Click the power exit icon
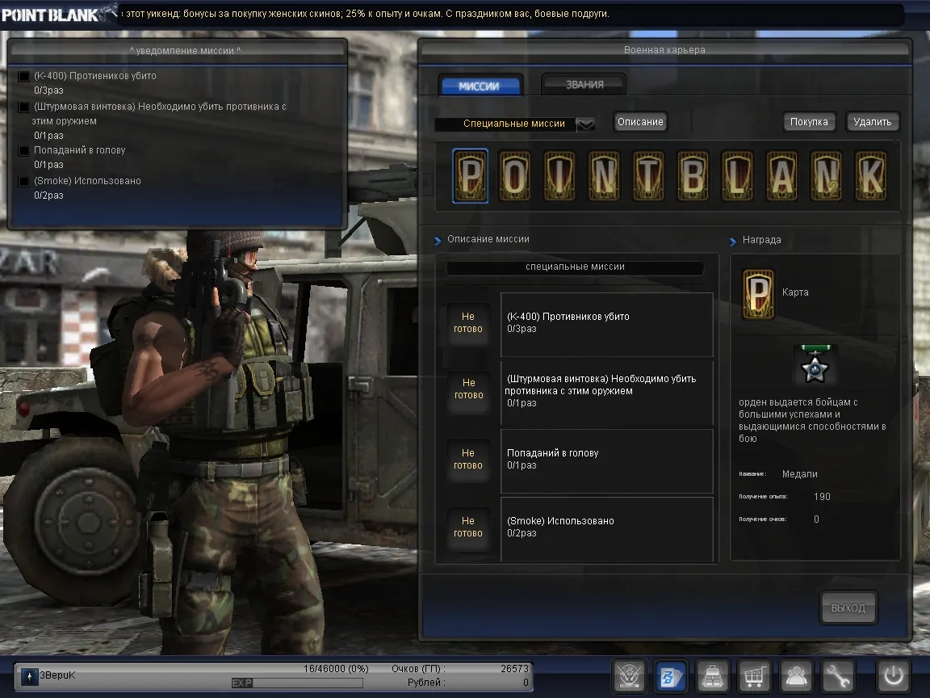Screen dimensions: 930x698 pyautogui.click(x=893, y=675)
